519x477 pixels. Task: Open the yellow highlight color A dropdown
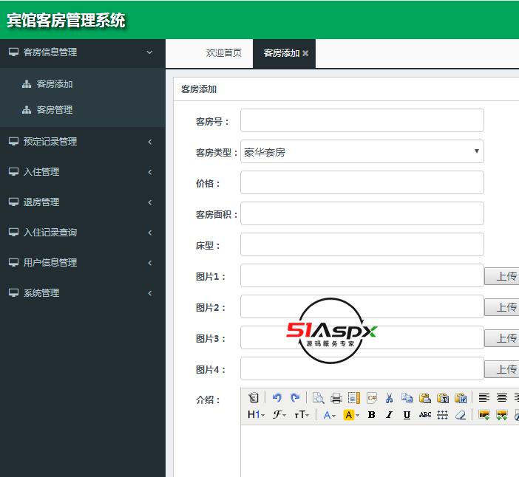351,415
